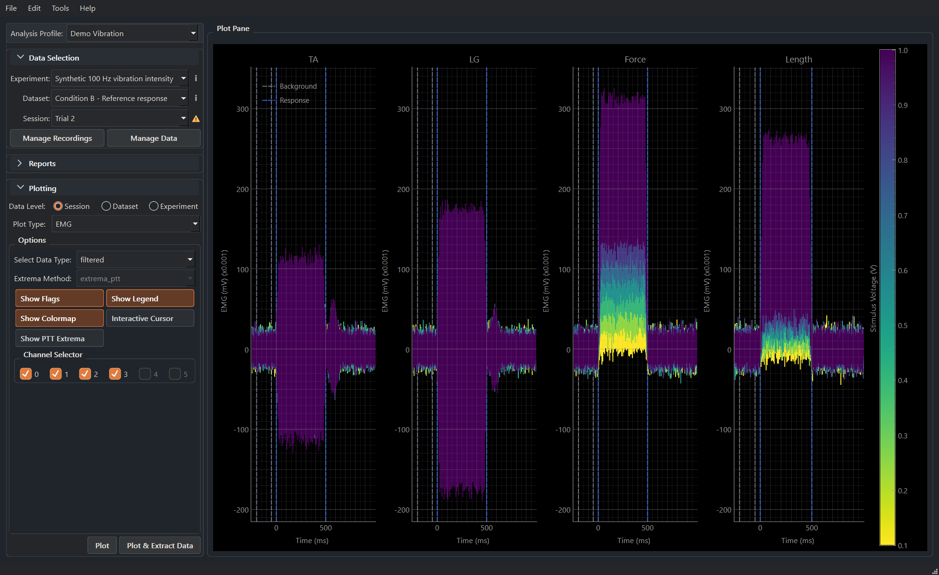This screenshot has width=939, height=575.
Task: Click the Stimulus Voltage colorbar
Action: point(887,298)
